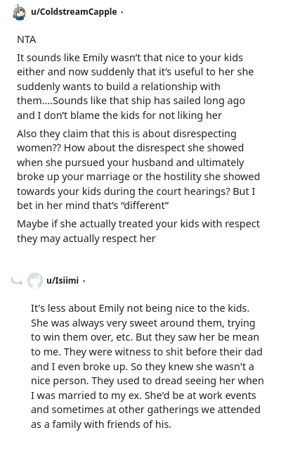Click the line "and I don't blame the kids"
Image resolution: width=281 pixels, height=449 pixels.
(119, 115)
